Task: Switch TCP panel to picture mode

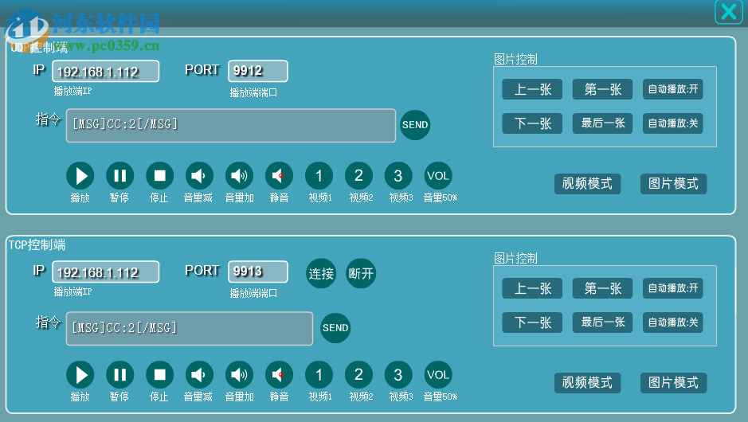Action: click(x=673, y=383)
